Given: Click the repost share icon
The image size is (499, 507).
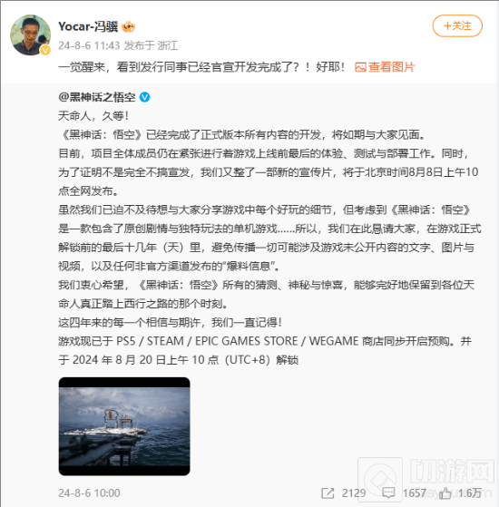Looking at the screenshot, I should [328, 492].
